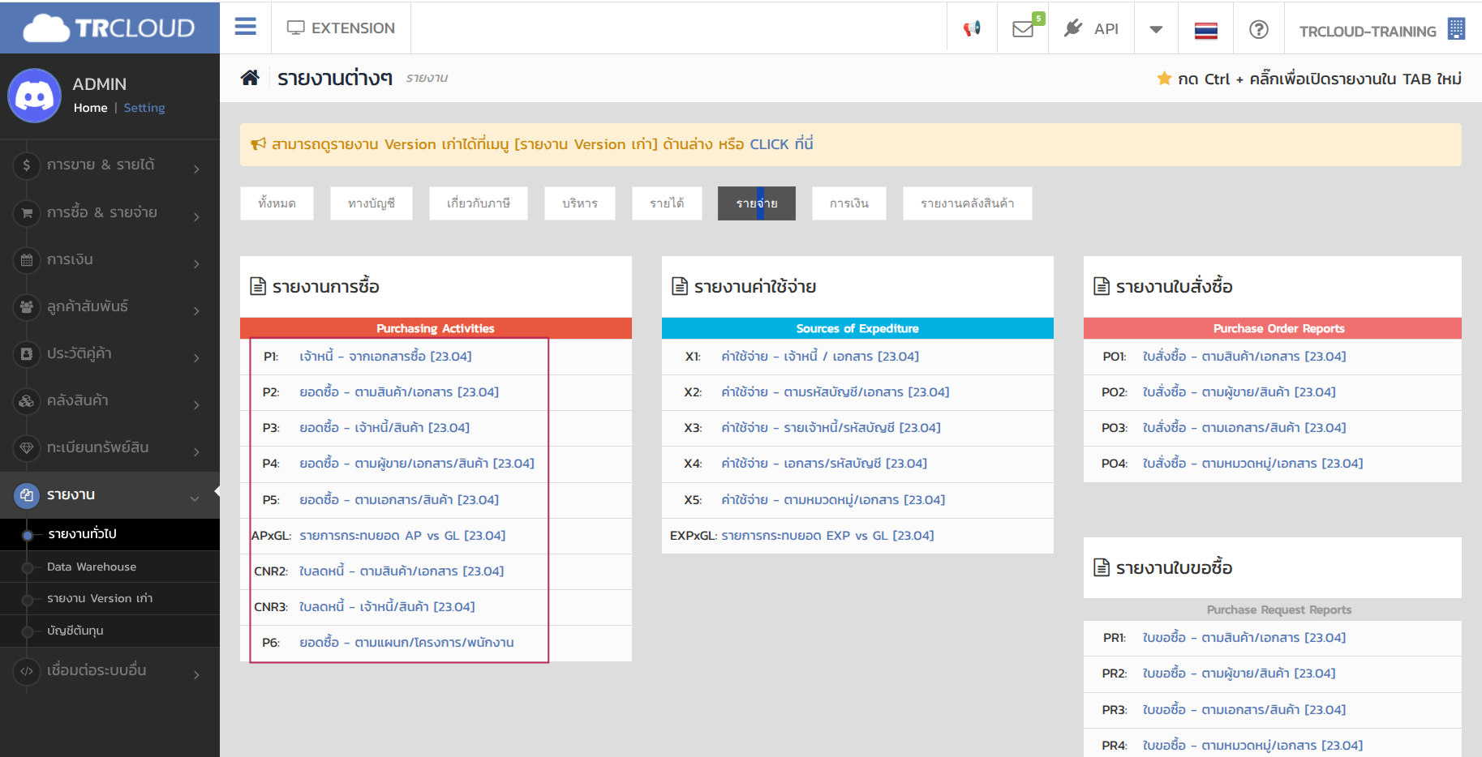The height and width of the screenshot is (757, 1482).
Task: Open Data Warehouse in the sidebar
Action: (x=92, y=567)
